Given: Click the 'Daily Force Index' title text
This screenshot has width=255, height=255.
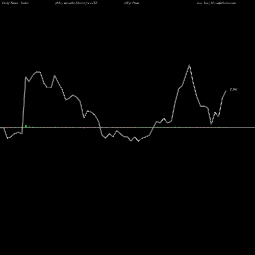Looking at the screenshot, I should (x=15, y=3).
